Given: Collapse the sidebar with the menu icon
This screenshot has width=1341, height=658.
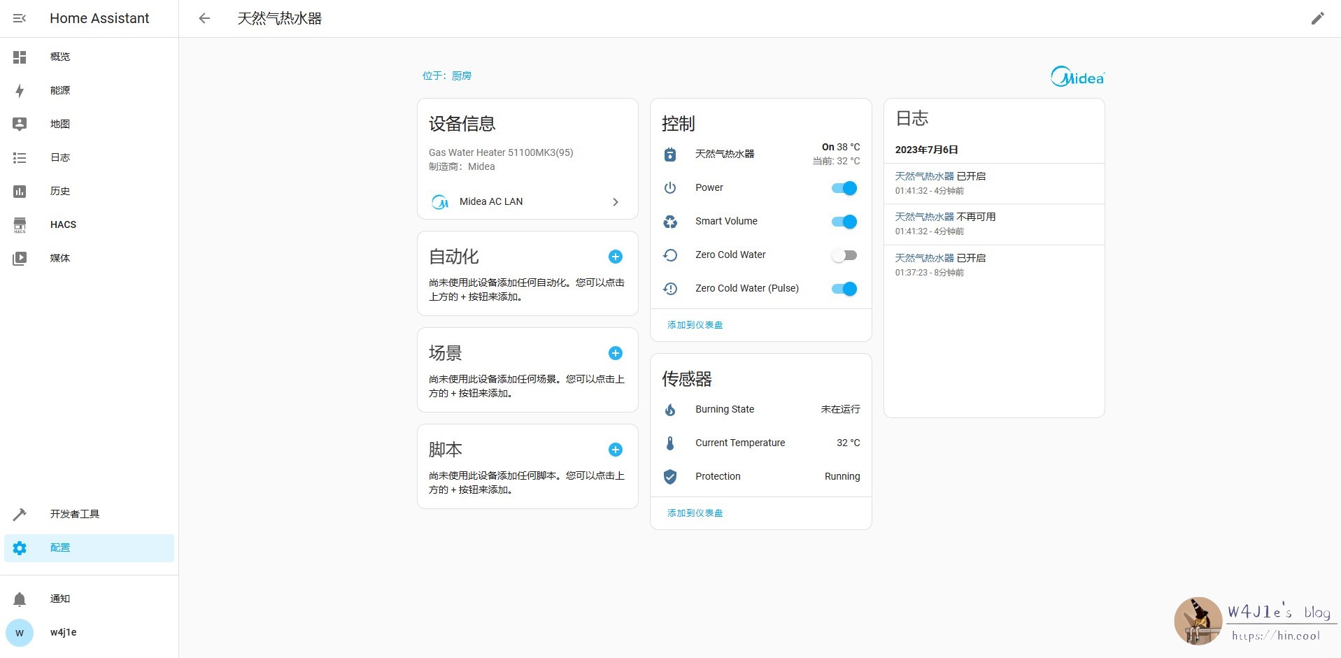Looking at the screenshot, I should pyautogui.click(x=20, y=18).
